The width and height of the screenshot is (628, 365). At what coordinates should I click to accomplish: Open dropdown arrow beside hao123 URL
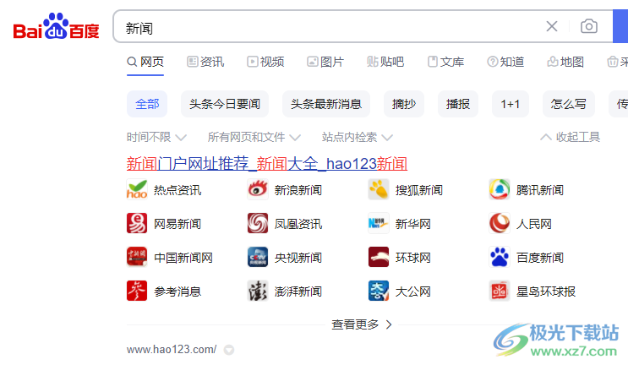[229, 350]
